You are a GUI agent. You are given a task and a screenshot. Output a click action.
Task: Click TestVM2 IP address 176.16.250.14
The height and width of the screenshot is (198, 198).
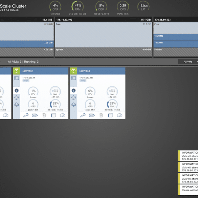click(29, 78)
